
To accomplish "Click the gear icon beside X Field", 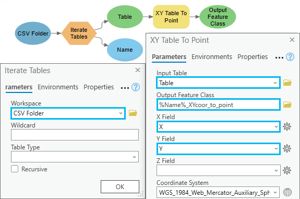I will coord(287,126).
